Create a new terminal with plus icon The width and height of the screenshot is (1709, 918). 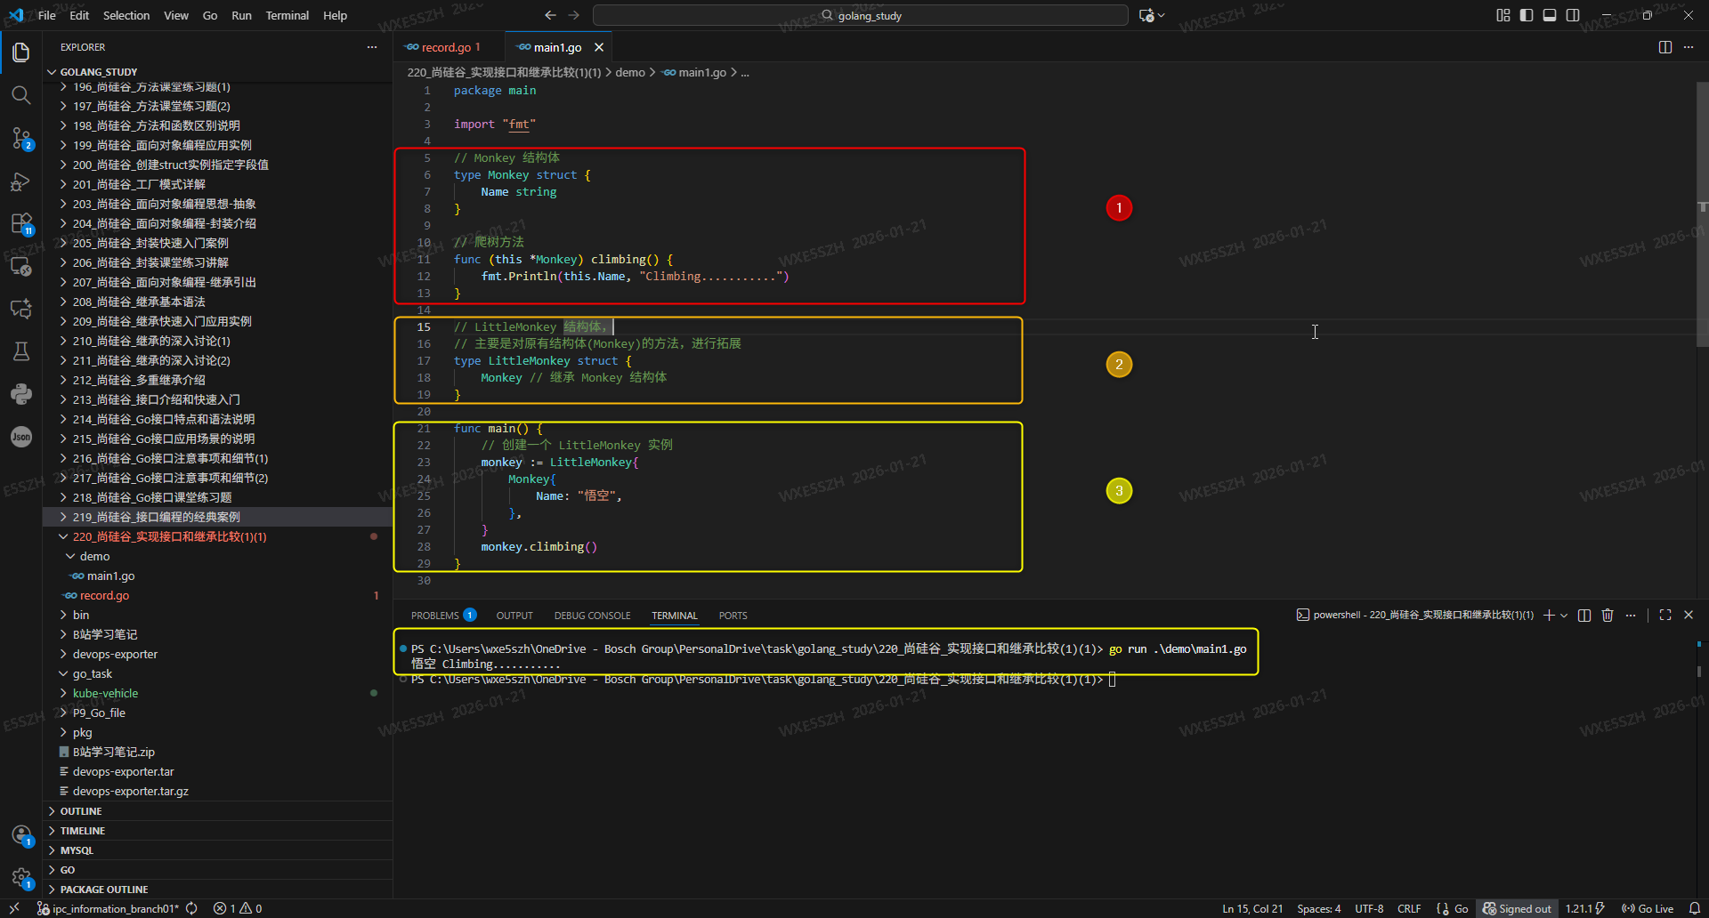[1549, 615]
